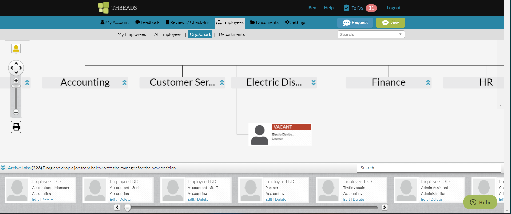Select the Org. Chart sub-tab

coord(200,34)
